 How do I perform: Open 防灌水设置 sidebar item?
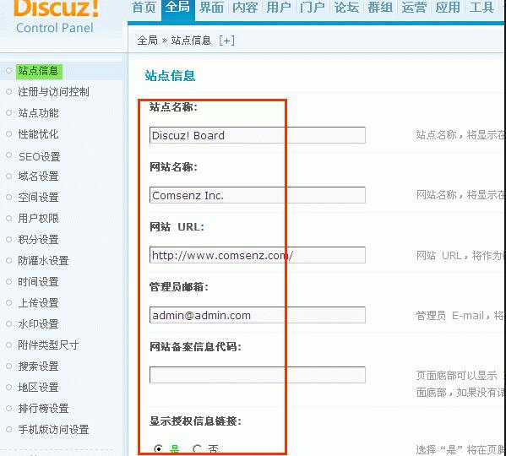(x=44, y=261)
